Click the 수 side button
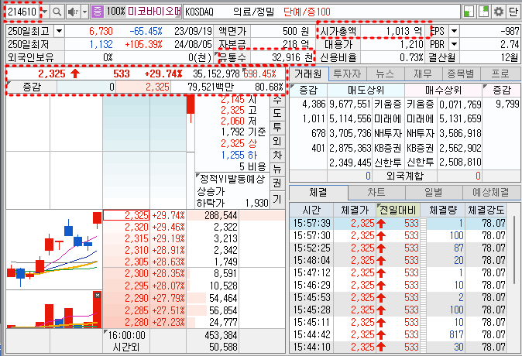Viewport: 522px width, 356px height. tap(277, 100)
